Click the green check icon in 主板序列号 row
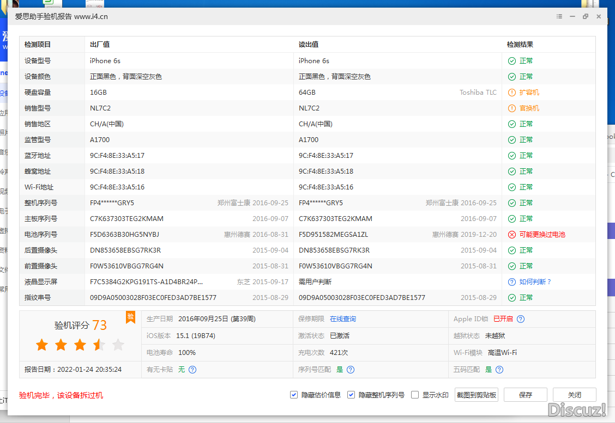Viewport: 615px width, 423px height. 512,219
